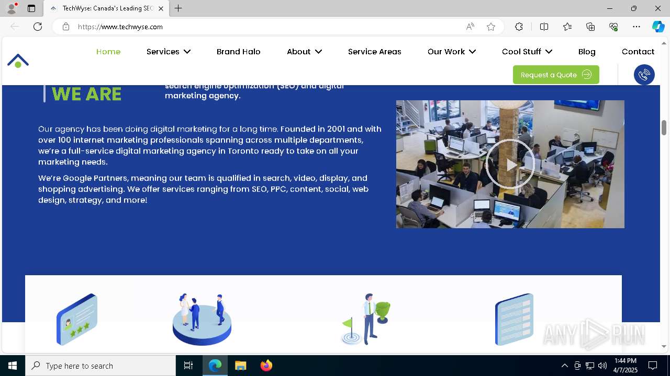Open the Contact page

click(x=638, y=52)
